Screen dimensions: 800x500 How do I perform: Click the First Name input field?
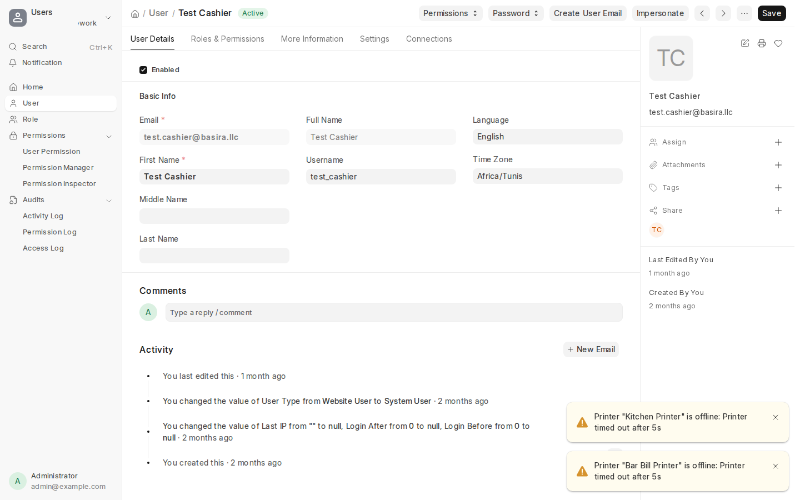[x=214, y=177]
